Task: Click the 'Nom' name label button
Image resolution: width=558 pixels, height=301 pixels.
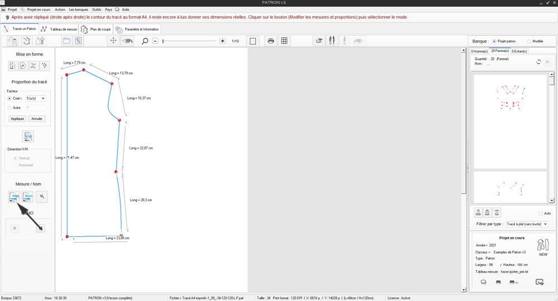Action: point(28,196)
